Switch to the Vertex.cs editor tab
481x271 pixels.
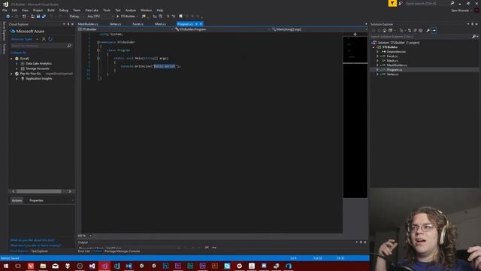115,24
